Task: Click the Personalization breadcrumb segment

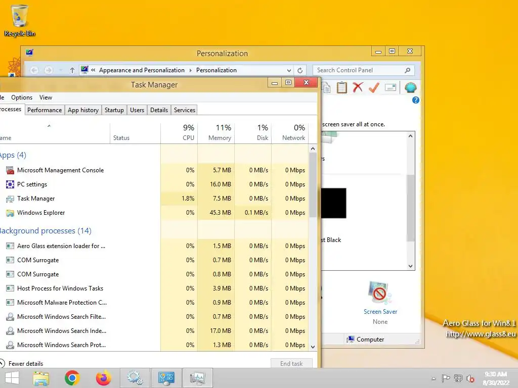Action: coord(217,70)
